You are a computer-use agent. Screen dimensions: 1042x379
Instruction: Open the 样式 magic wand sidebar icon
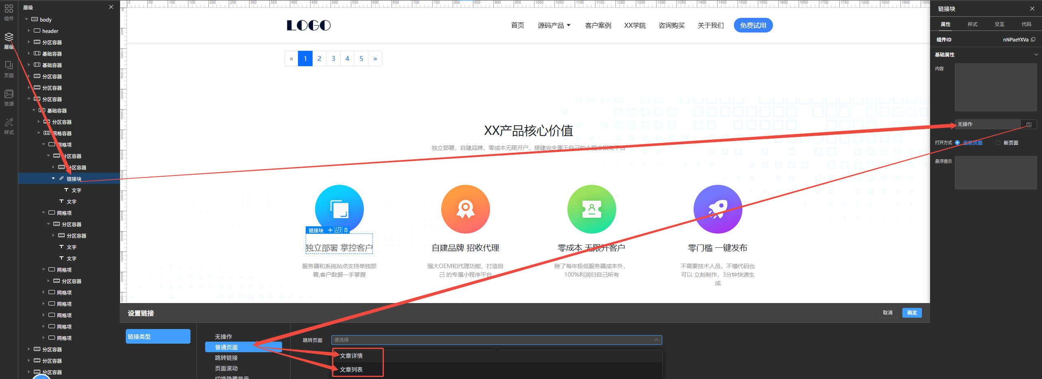9,126
